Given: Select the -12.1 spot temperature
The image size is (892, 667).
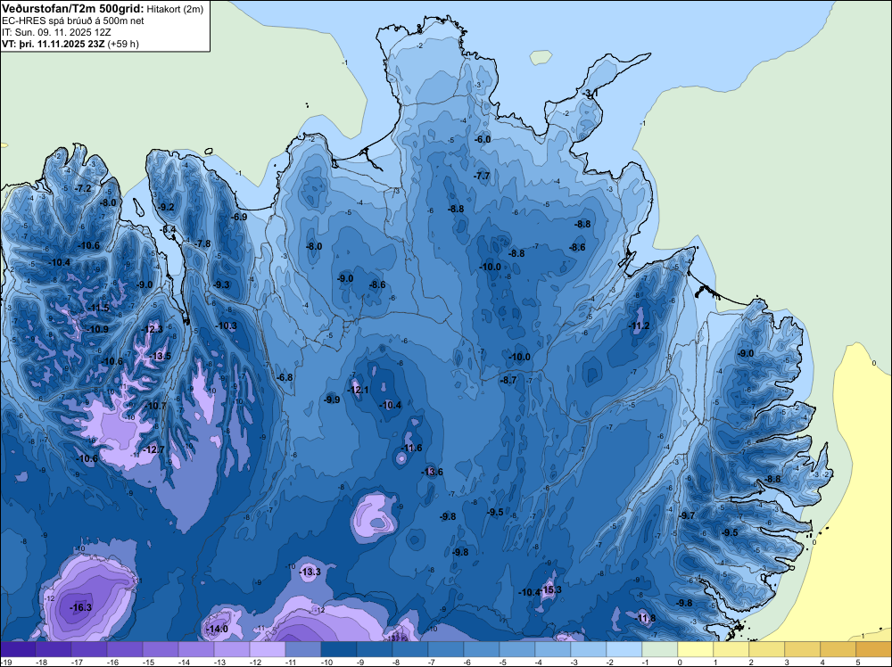Looking at the screenshot, I should pyautogui.click(x=358, y=390).
